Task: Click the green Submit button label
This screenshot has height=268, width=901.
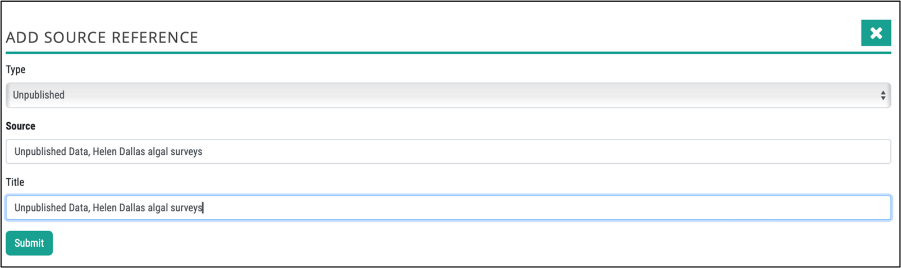Action: click(x=29, y=243)
